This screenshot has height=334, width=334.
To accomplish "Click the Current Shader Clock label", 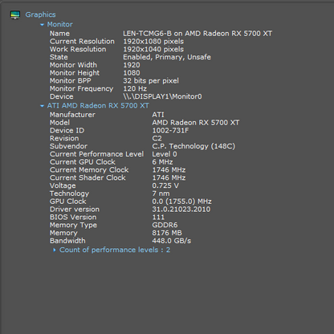I will [x=88, y=178].
